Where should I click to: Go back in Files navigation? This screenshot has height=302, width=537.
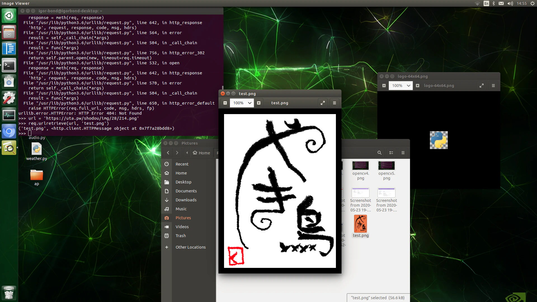pyautogui.click(x=168, y=153)
